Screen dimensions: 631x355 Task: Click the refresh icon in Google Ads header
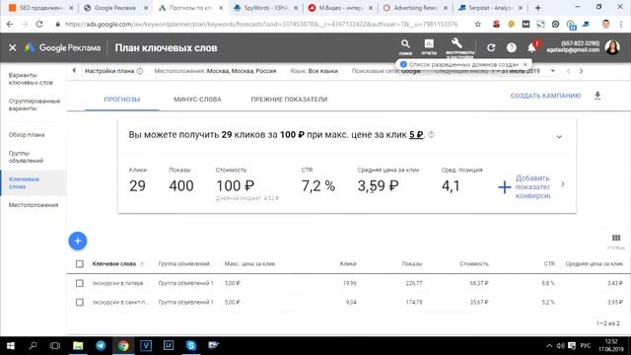pyautogui.click(x=491, y=48)
